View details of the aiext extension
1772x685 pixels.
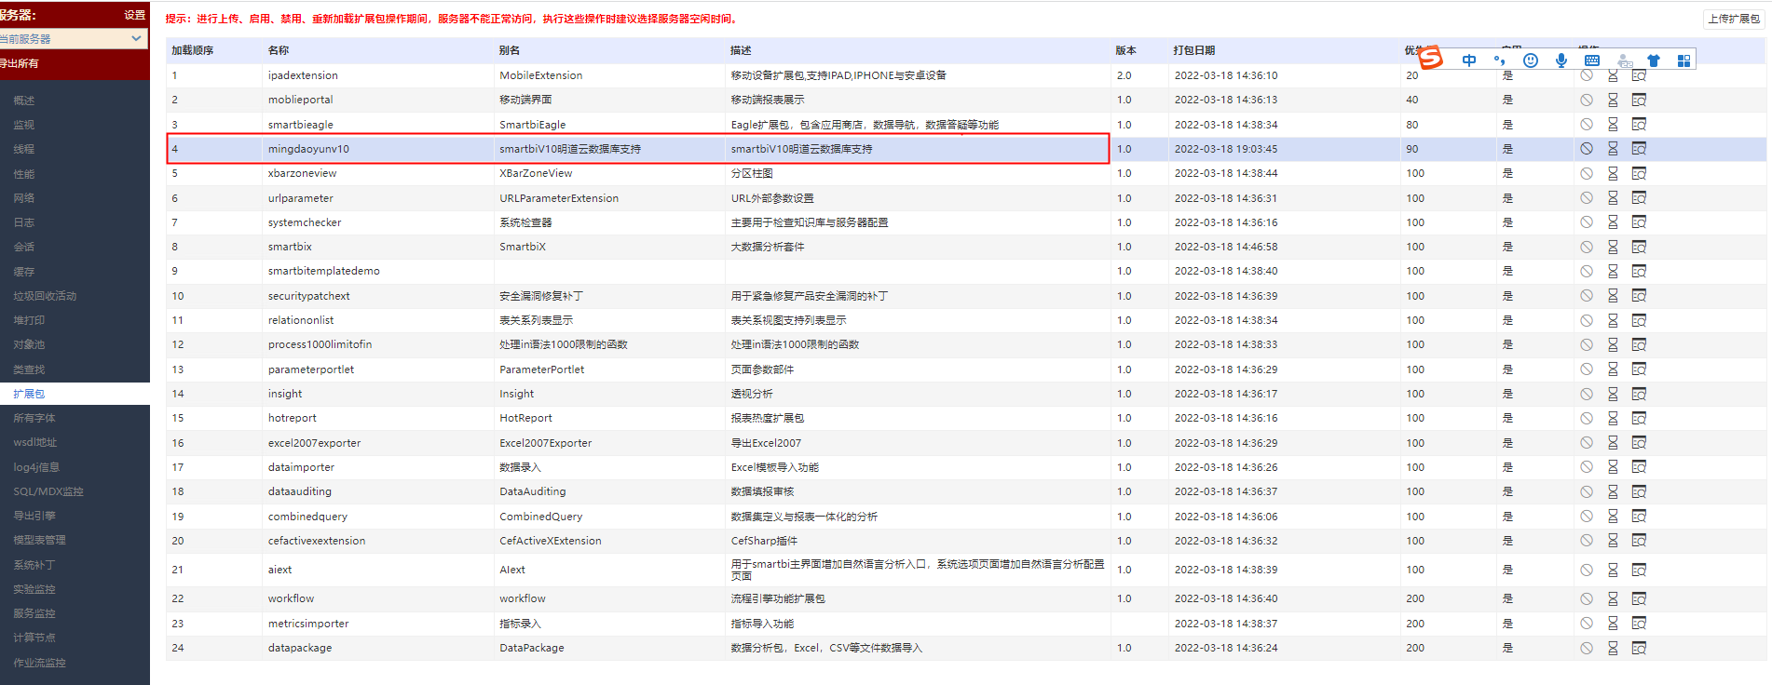1639,570
